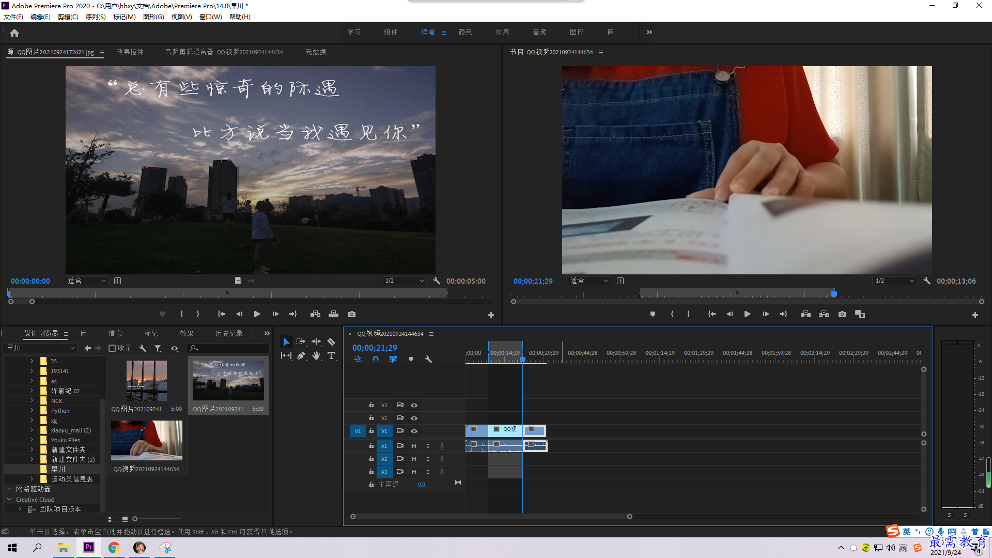
Task: Switch to 效果控件 tab
Action: [130, 52]
